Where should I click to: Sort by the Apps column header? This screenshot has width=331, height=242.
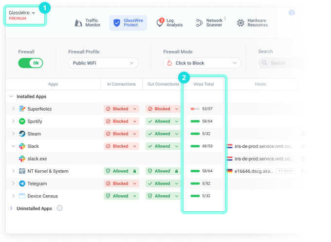pyautogui.click(x=53, y=84)
